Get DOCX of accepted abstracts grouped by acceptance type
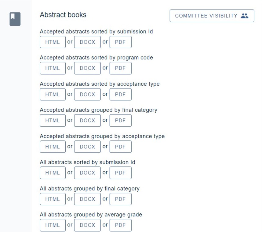 87,147
